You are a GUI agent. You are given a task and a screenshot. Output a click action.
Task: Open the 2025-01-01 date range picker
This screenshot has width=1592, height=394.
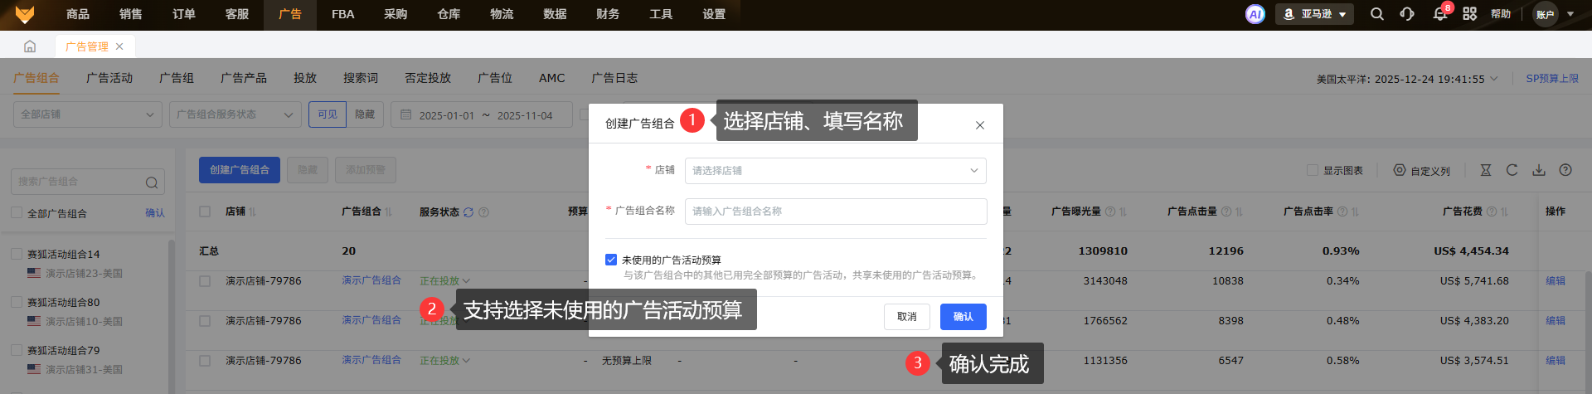(x=482, y=114)
